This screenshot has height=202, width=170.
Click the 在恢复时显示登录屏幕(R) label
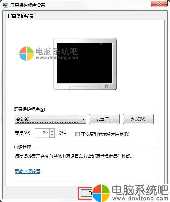click(x=105, y=134)
